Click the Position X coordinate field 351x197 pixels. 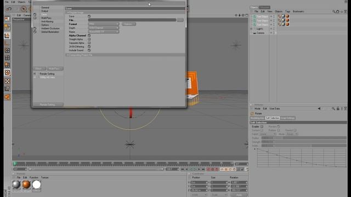[199, 182]
